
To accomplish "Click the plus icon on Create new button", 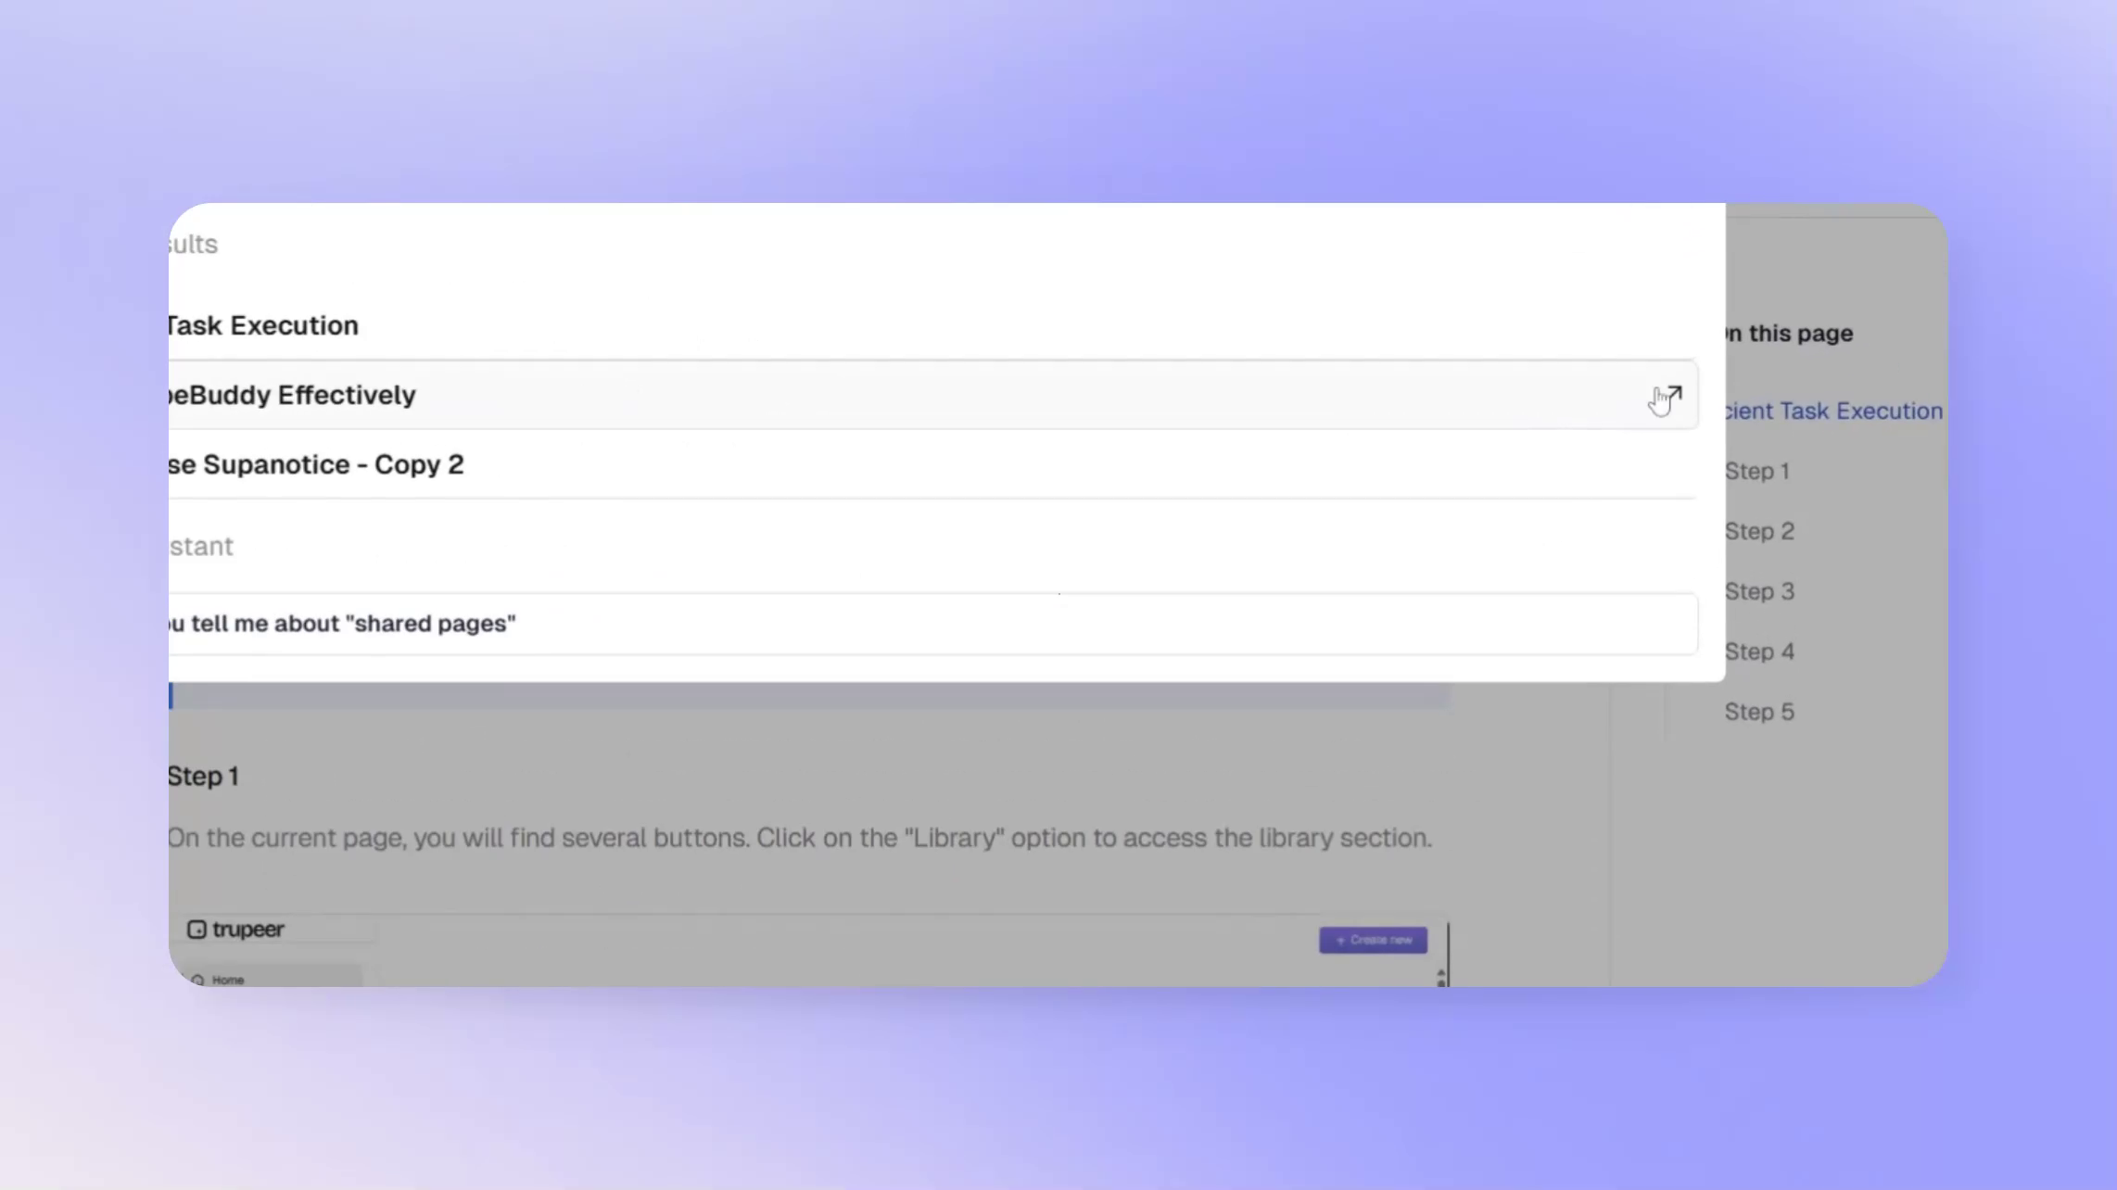I will (1341, 940).
